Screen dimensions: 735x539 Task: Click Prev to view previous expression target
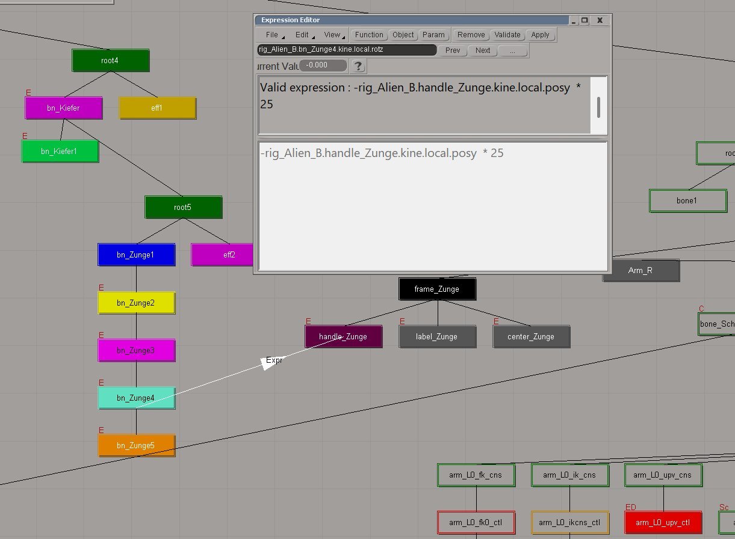pos(452,51)
